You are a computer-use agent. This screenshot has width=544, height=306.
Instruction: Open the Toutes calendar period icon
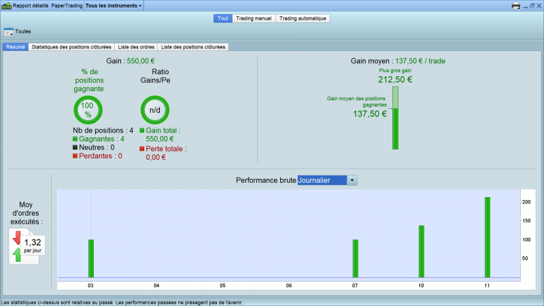[8, 31]
